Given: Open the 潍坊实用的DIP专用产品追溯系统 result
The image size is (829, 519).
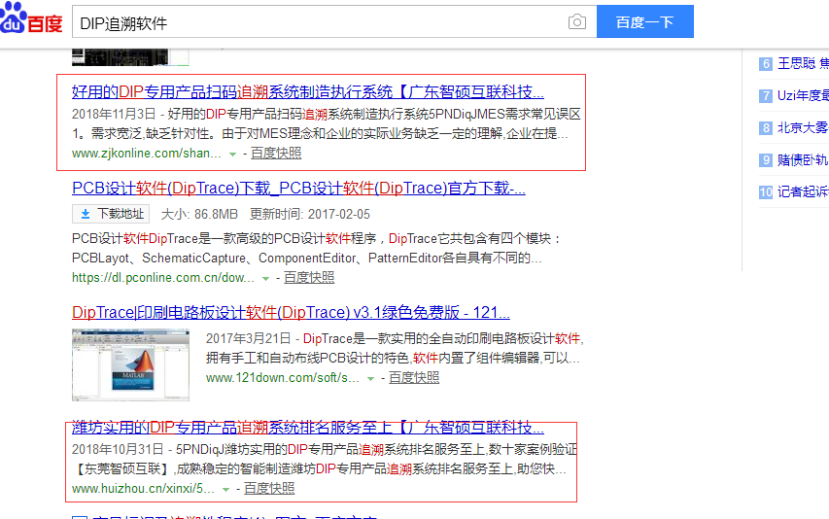Looking at the screenshot, I should click(307, 429).
